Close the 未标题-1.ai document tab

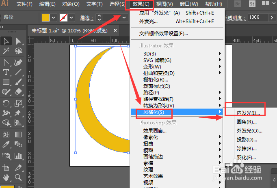(115, 30)
